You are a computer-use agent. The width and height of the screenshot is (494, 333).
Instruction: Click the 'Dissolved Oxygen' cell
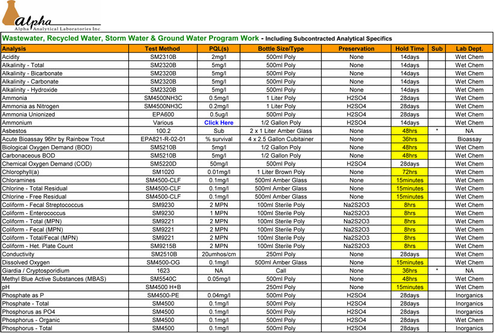[x=64, y=263]
